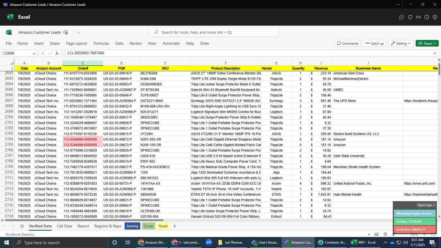This screenshot has width=441, height=248.
Task: Add a new sheet with plus icon
Action: [x=174, y=226]
